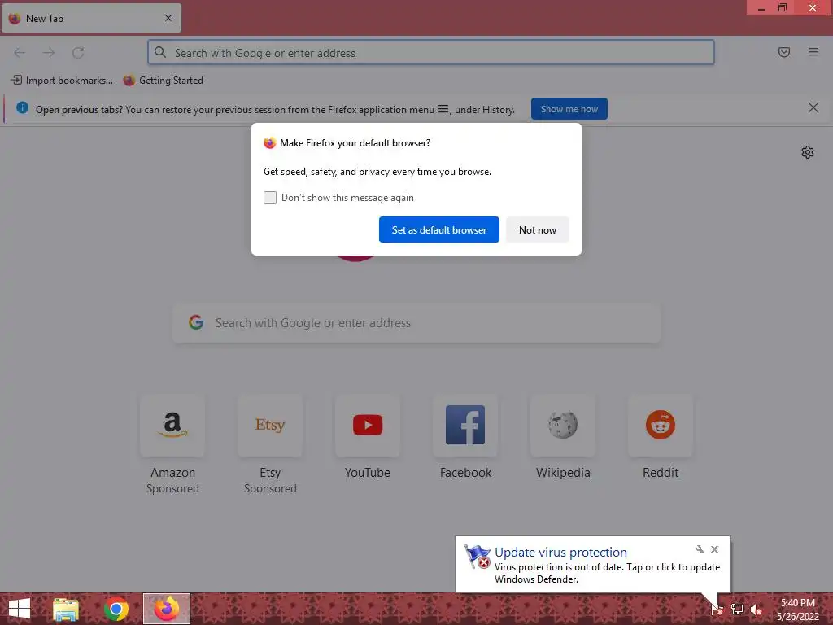Click the wrench icon in notification balloon

click(x=699, y=549)
